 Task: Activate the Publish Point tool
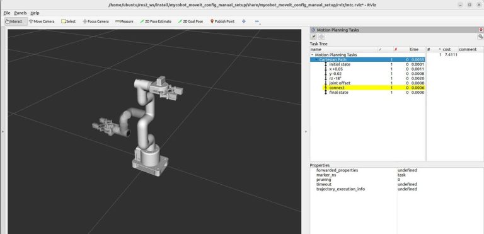(x=222, y=21)
